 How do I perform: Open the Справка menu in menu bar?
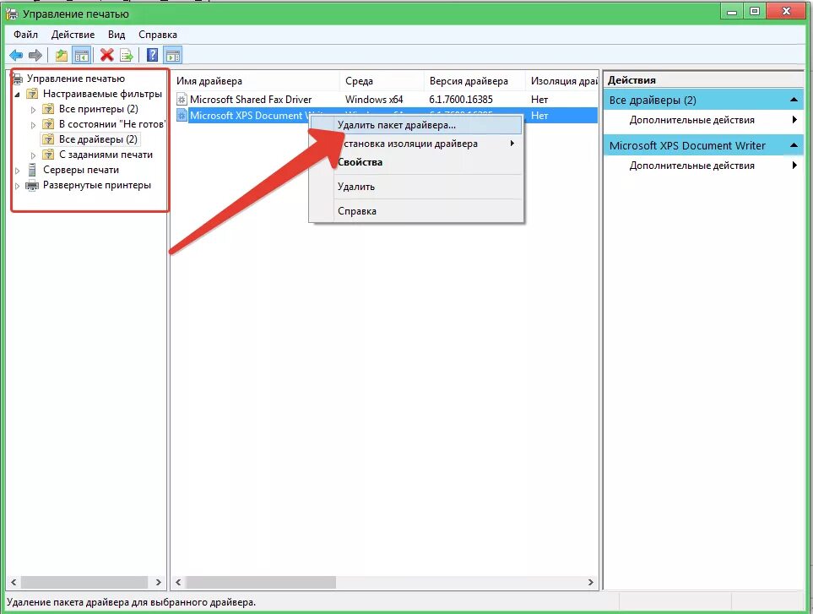[158, 35]
